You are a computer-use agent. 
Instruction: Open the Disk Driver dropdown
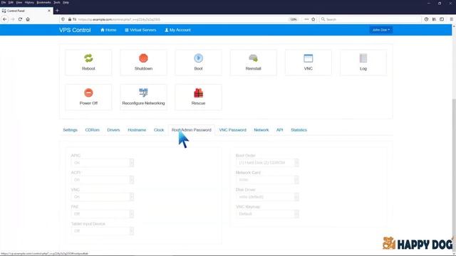click(267, 197)
